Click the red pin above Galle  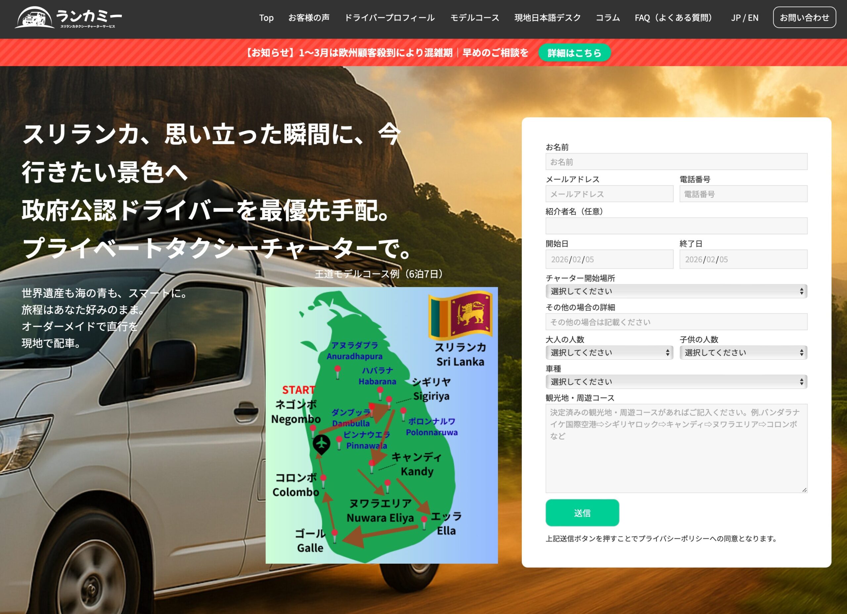[x=334, y=534]
